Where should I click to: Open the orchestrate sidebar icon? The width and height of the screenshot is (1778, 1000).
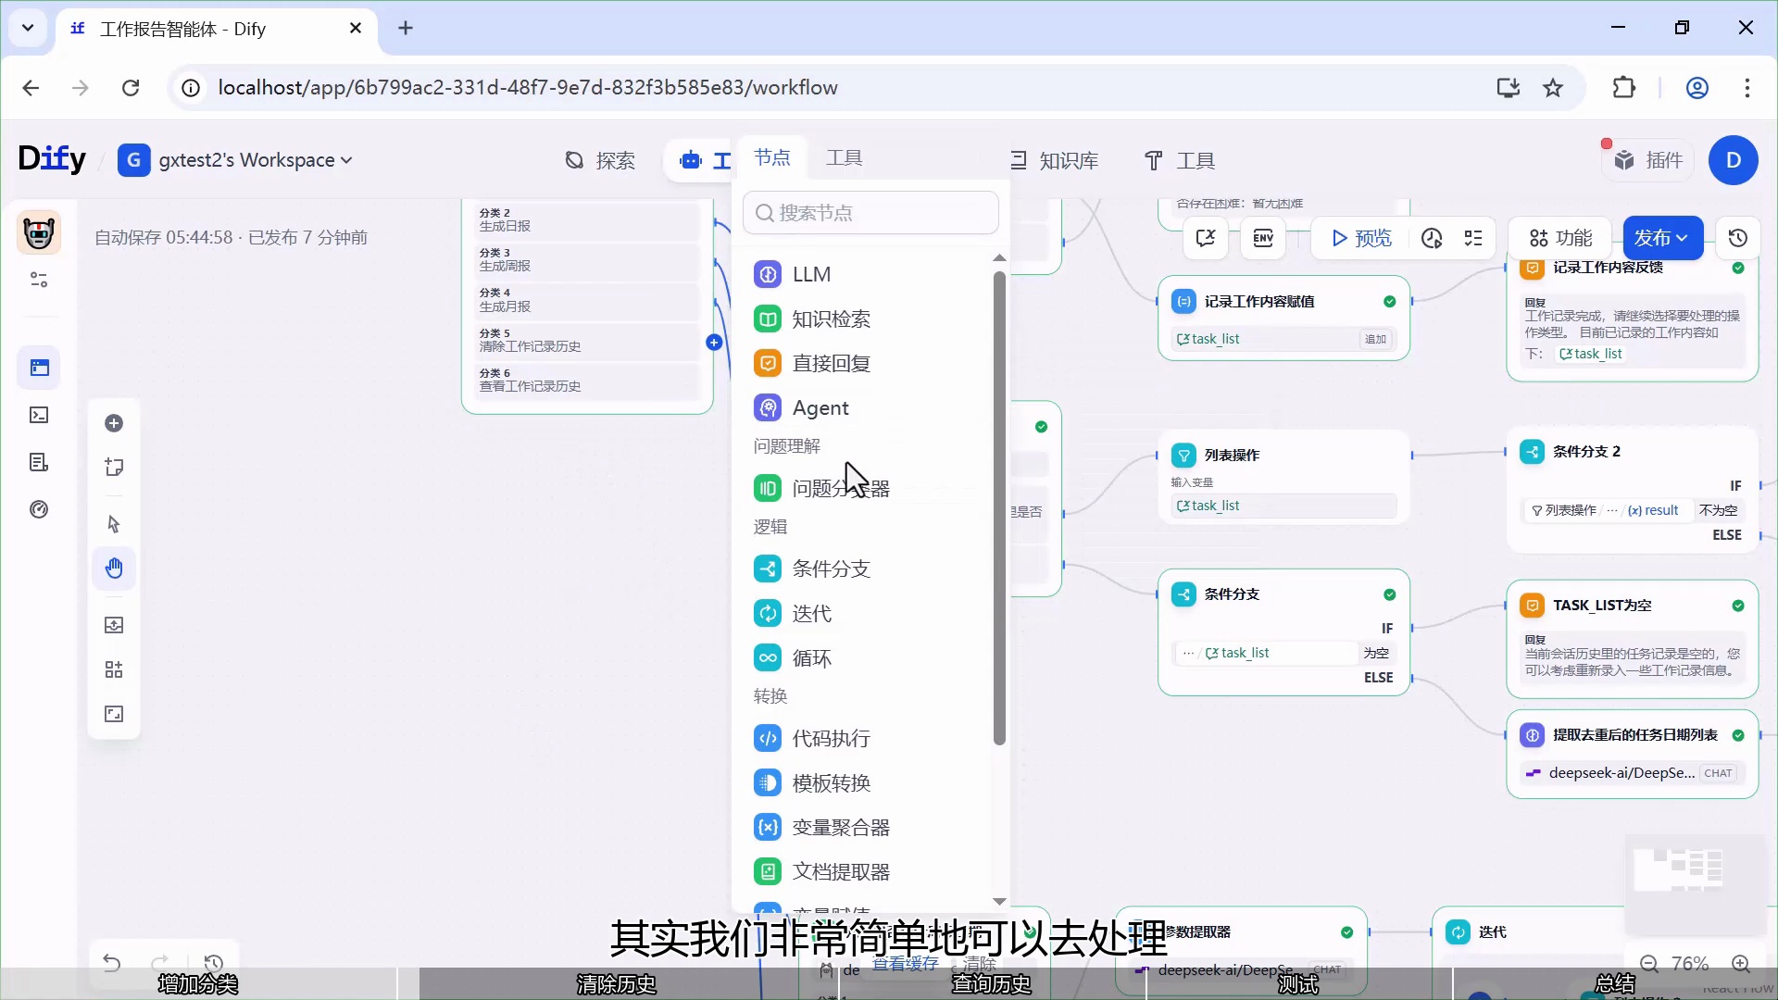tap(39, 369)
